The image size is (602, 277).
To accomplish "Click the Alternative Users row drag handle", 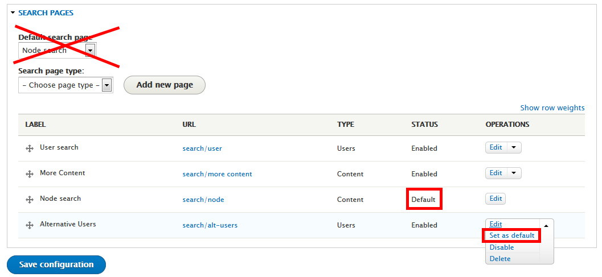I will pyautogui.click(x=30, y=225).
